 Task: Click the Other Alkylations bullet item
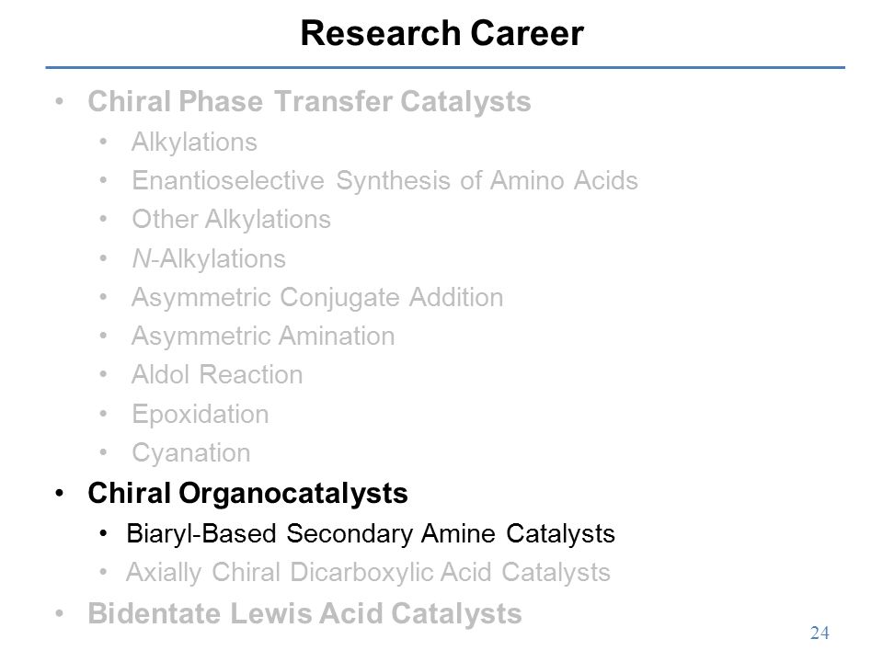231,220
